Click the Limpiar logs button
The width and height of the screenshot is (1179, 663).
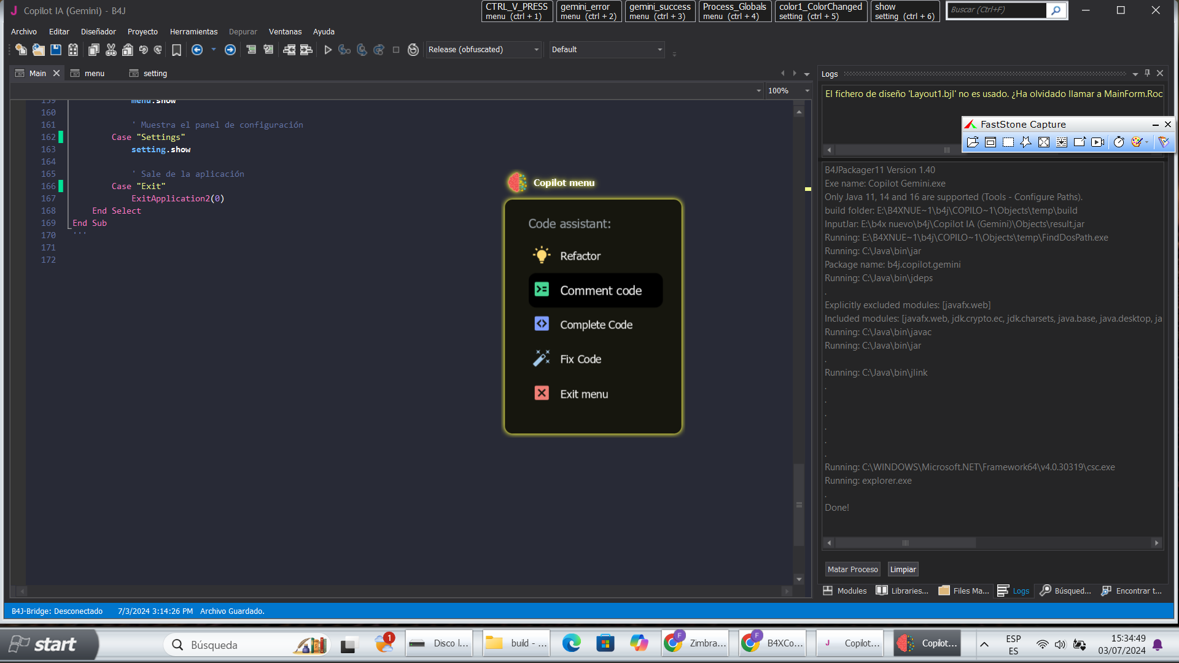pos(903,569)
